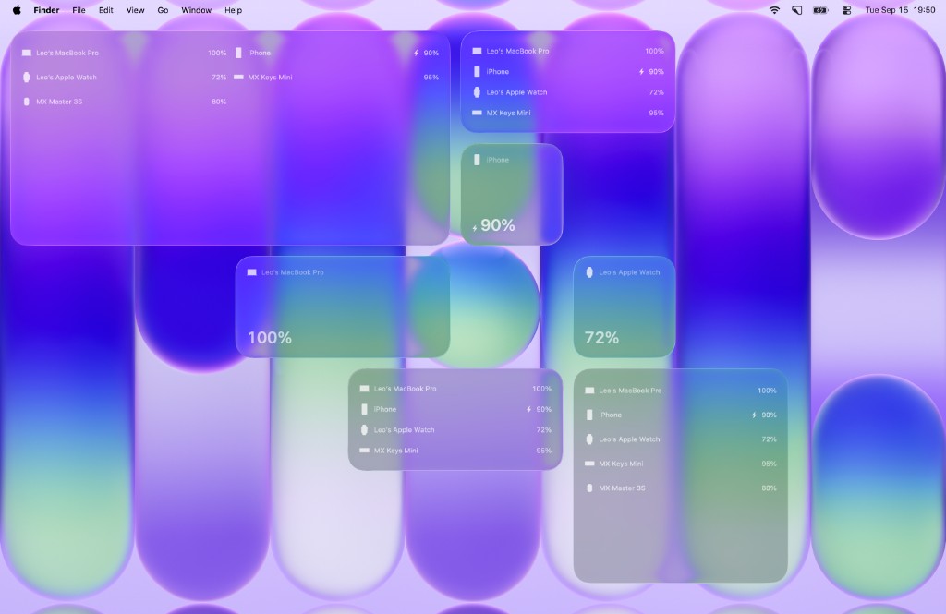
Task: Open Control Center from menu bar
Action: click(846, 9)
